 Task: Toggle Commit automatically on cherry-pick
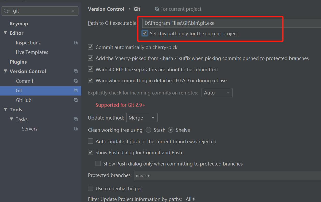coord(91,47)
